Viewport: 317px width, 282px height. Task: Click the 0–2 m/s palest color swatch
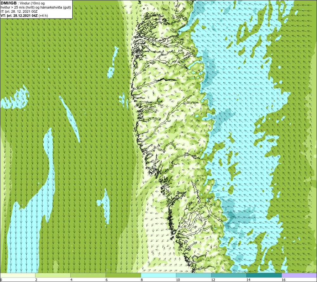click(x=17, y=275)
